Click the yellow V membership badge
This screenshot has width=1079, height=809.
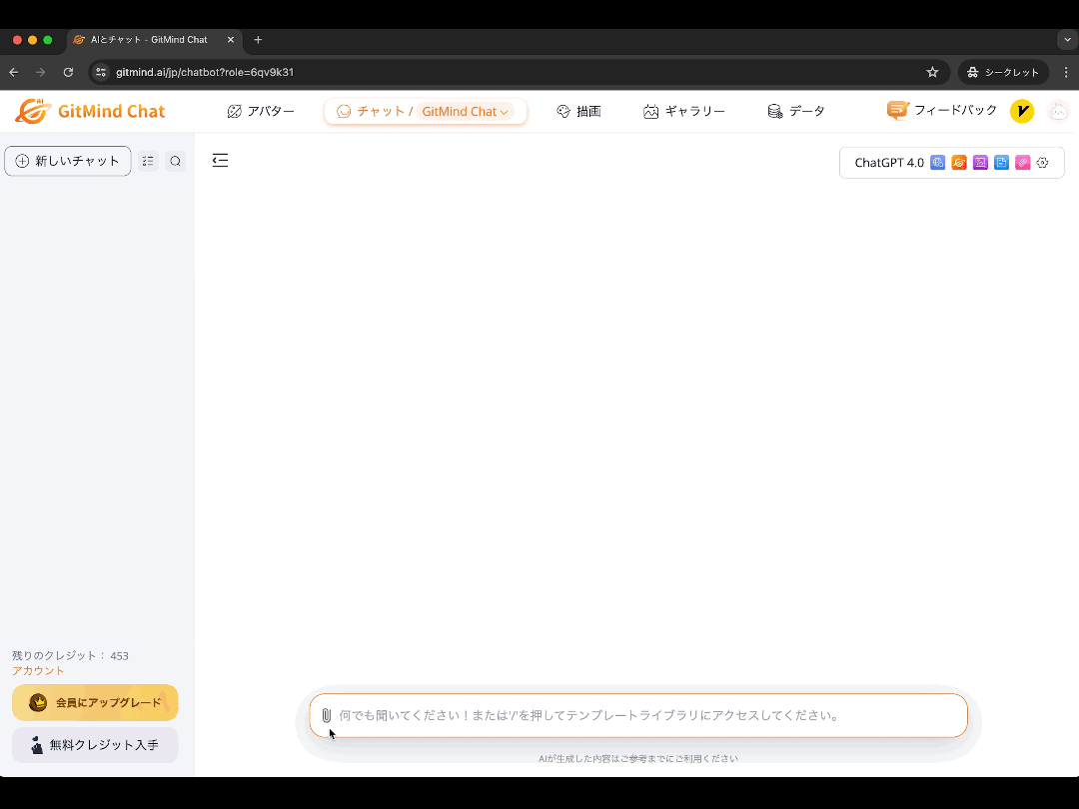1021,111
